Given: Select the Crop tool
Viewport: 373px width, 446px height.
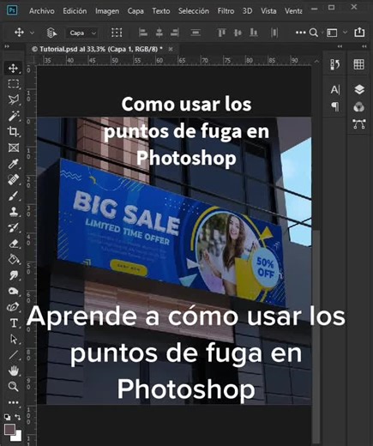Looking at the screenshot, I should click(14, 131).
